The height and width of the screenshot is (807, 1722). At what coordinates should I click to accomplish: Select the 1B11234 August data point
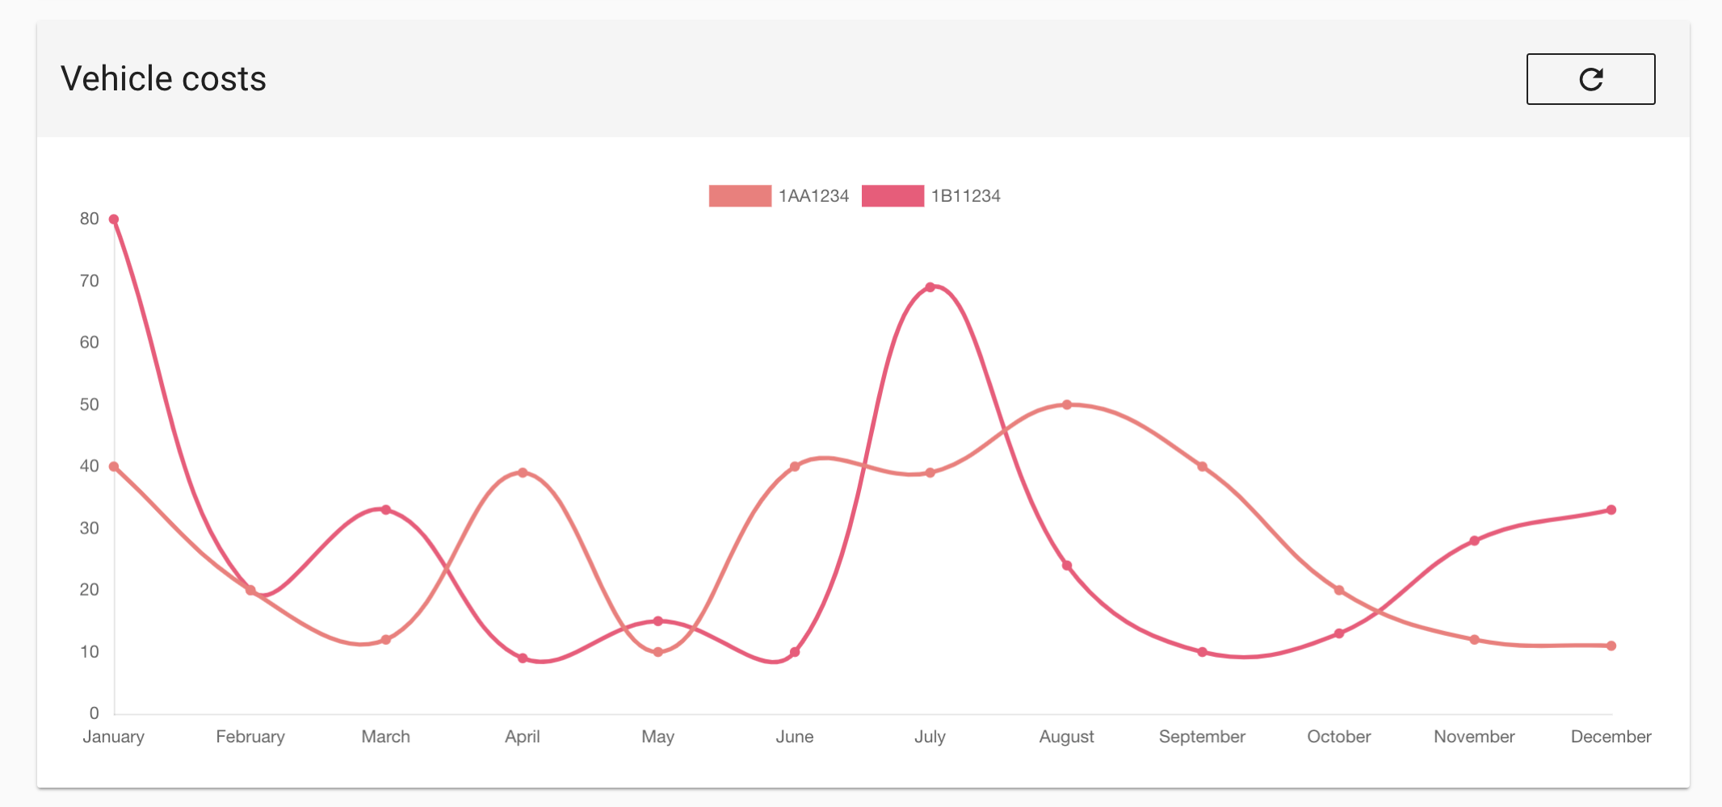(1067, 566)
